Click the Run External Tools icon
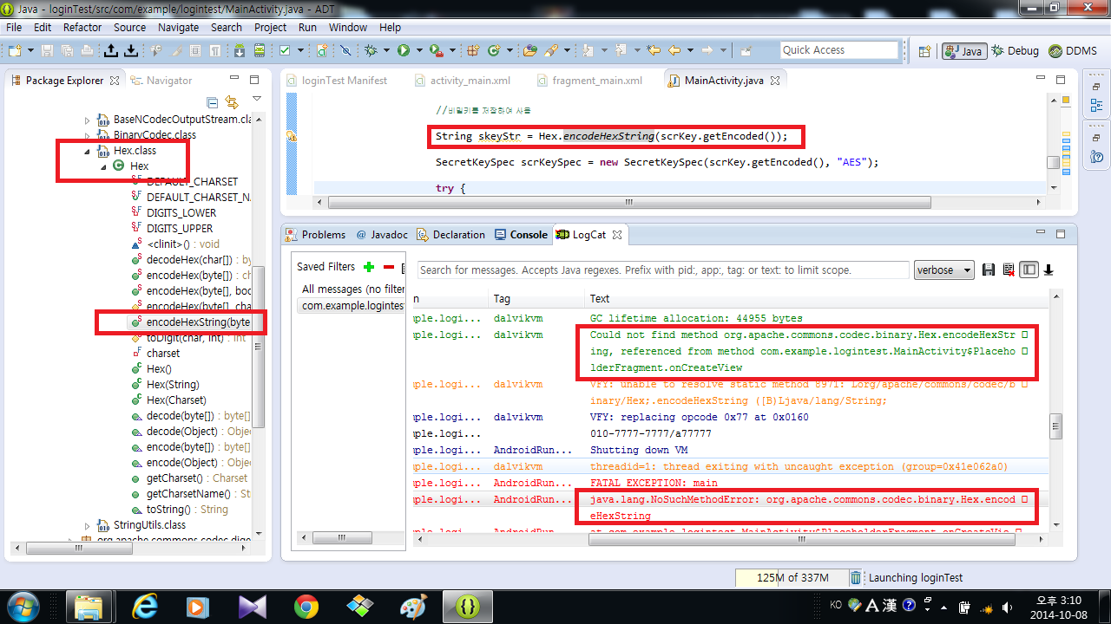1111x624 pixels. (x=436, y=50)
